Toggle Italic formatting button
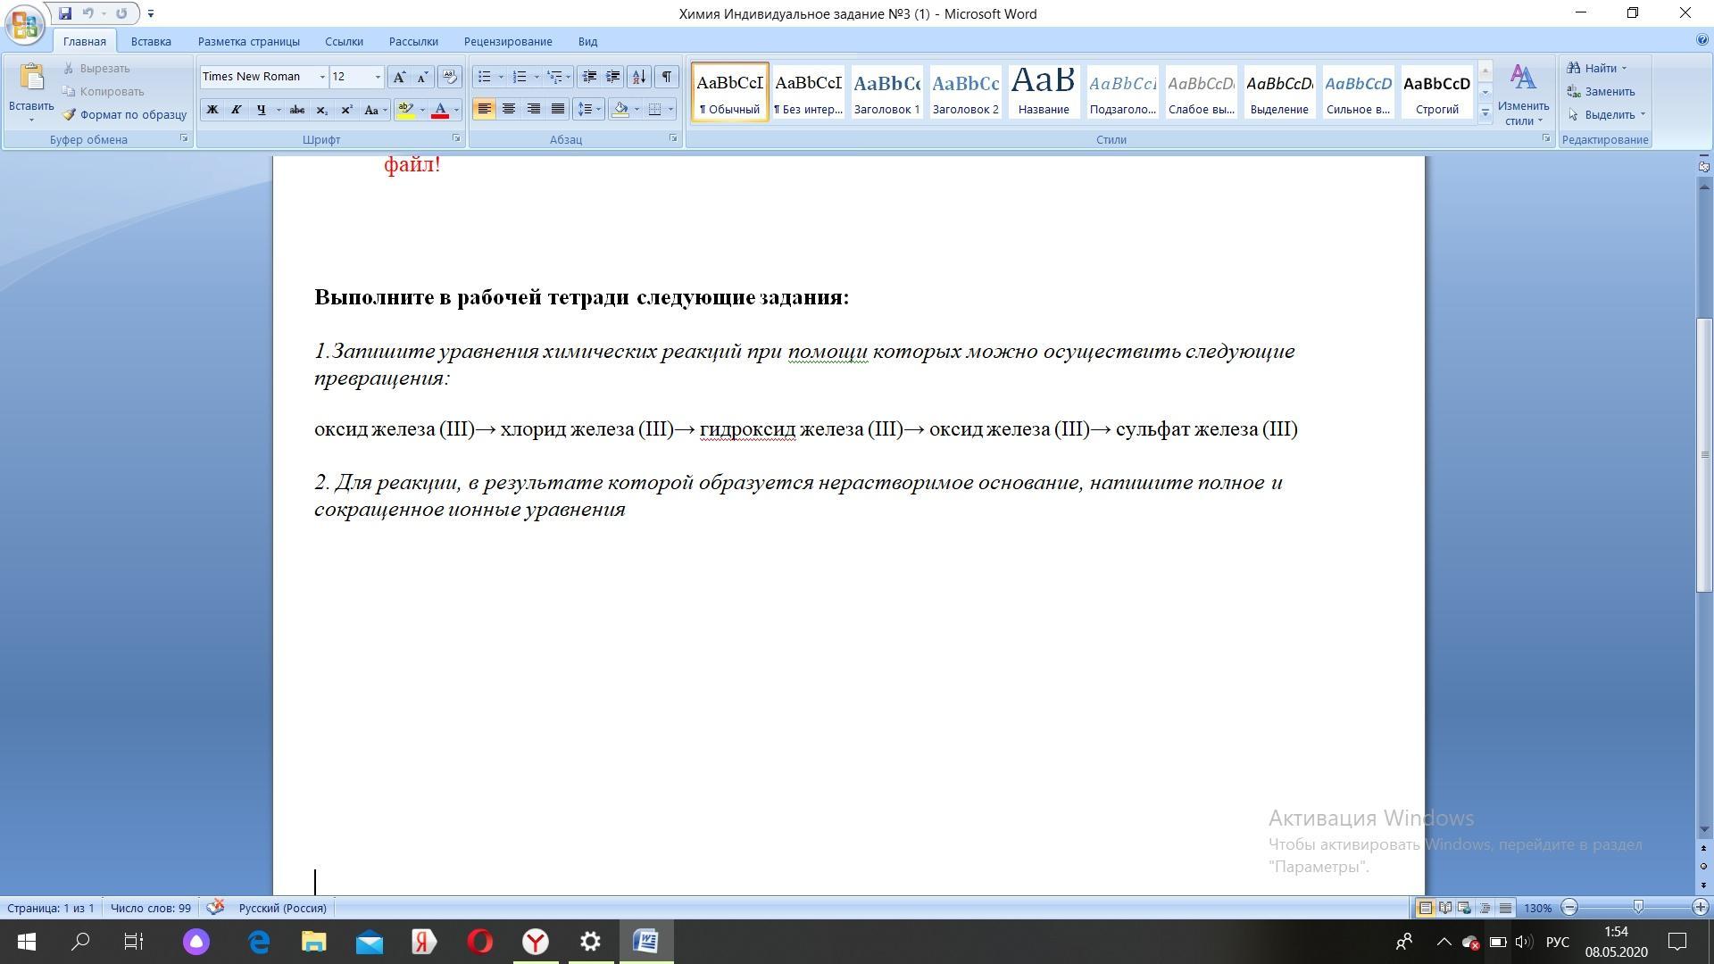Screen dimensions: 1714x964 (x=237, y=110)
